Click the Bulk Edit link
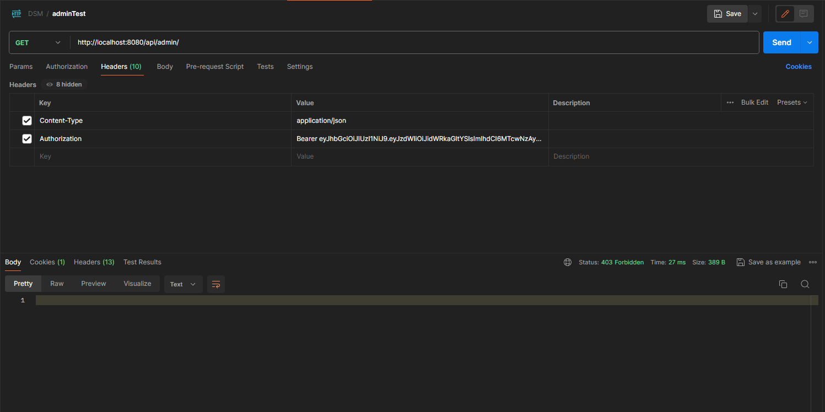This screenshot has width=825, height=412. [754, 102]
